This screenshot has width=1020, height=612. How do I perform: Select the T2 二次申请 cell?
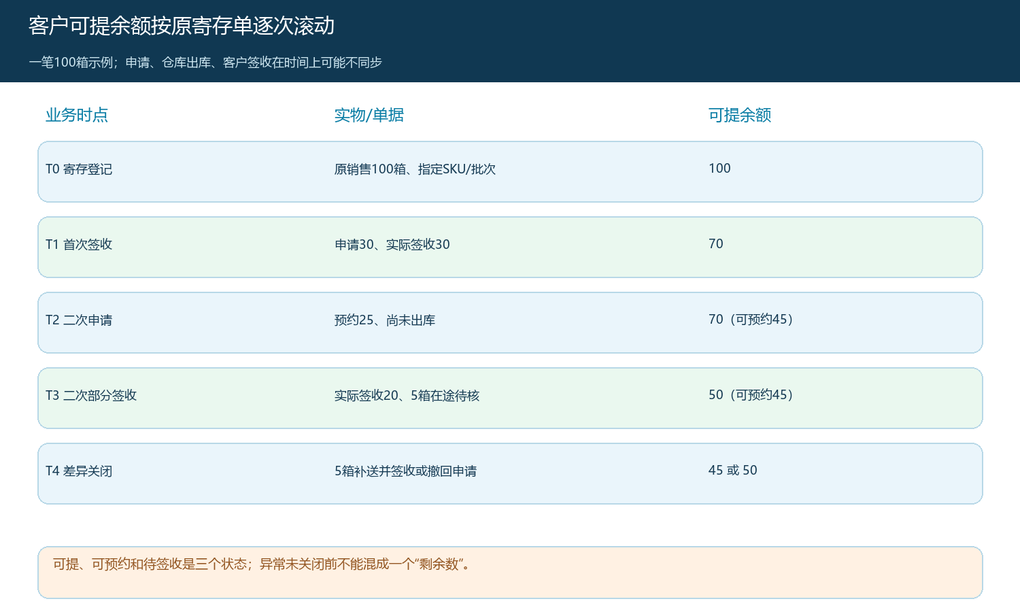coord(79,320)
